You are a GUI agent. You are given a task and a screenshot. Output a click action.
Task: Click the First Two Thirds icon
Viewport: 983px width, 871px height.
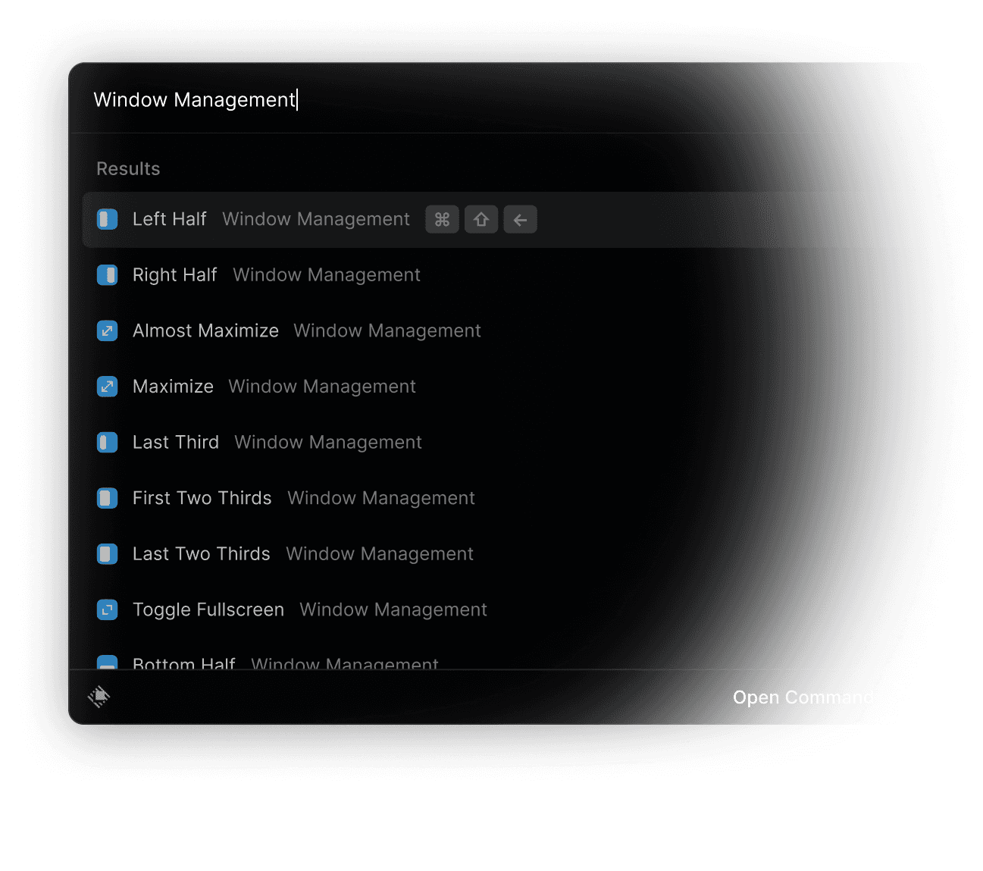click(107, 498)
